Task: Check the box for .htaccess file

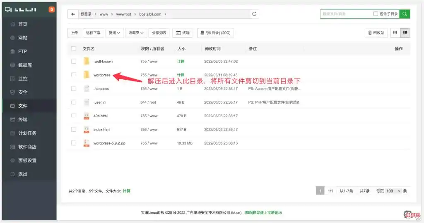Action: tap(74, 88)
